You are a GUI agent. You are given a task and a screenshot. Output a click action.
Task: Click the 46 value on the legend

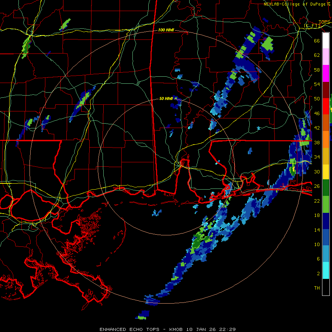[317, 114]
